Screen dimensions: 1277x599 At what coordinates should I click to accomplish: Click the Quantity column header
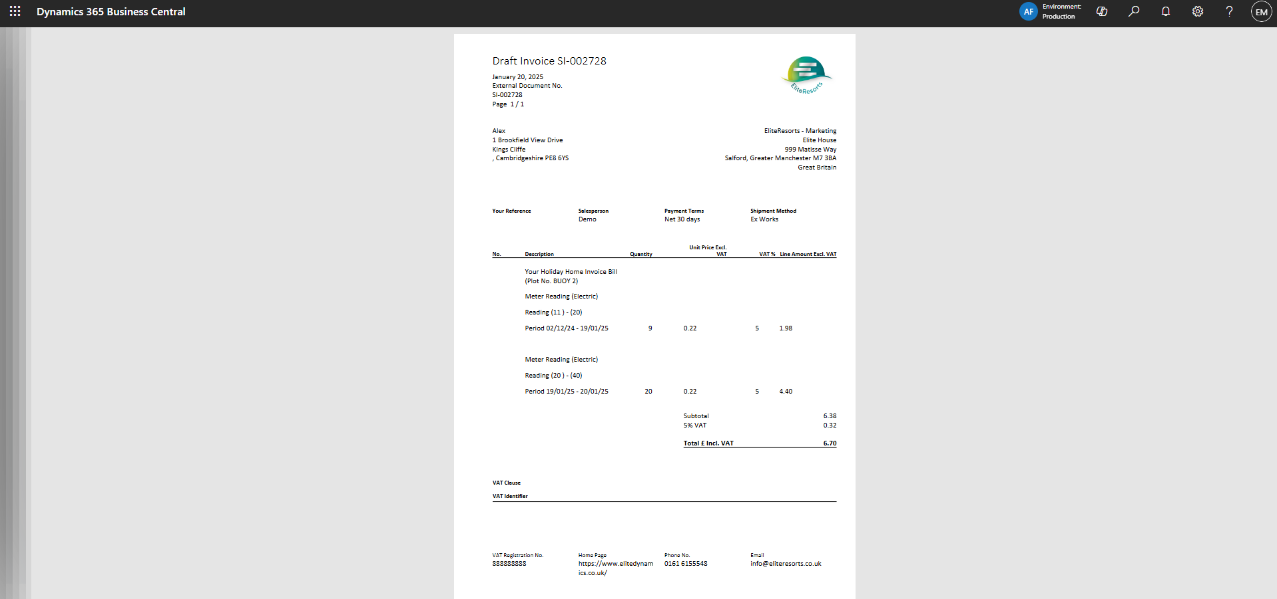pyautogui.click(x=641, y=254)
